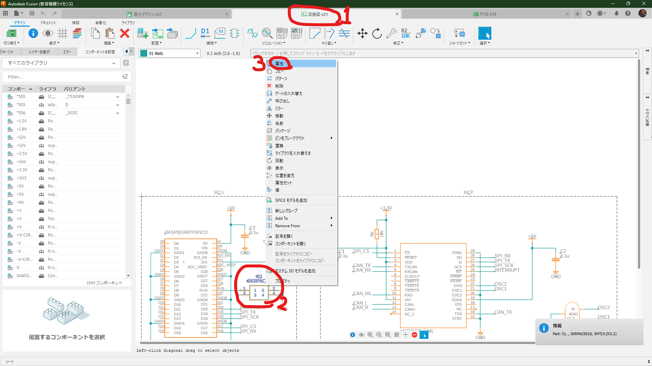The width and height of the screenshot is (652, 366).
Task: Zoom in using the bottom canvas toolbar
Action: 370,335
